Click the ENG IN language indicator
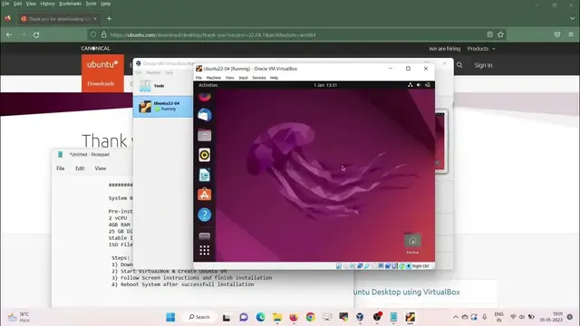This screenshot has height=326, width=580. pos(498,317)
